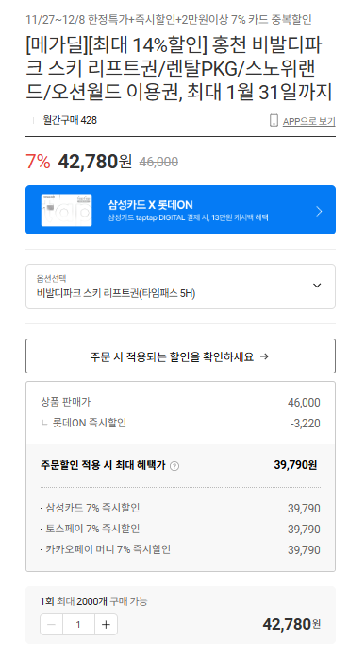Select the 삼성카드 7% 즉시할인 row
349x660 pixels.
tap(180, 508)
